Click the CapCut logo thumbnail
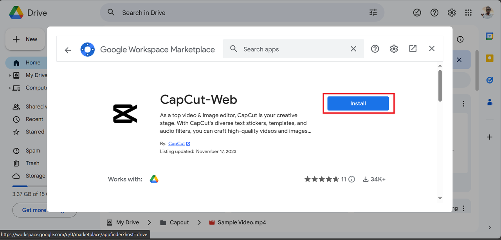Screen dimensions: 501x240 pos(125,114)
